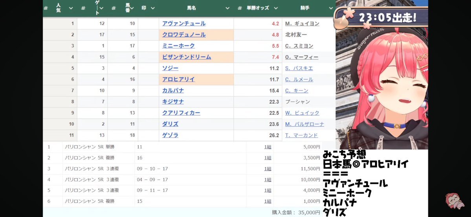471x217 pixels.
Task: Select bet amount 5,000円
Action: click(x=312, y=147)
